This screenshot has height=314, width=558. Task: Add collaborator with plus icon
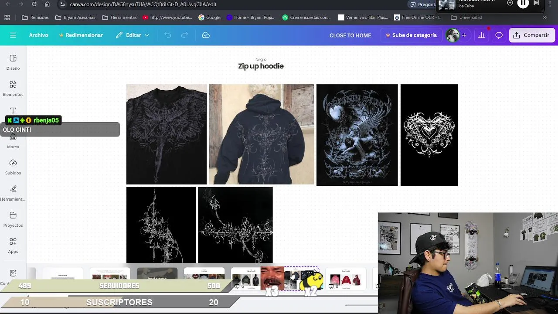(464, 35)
